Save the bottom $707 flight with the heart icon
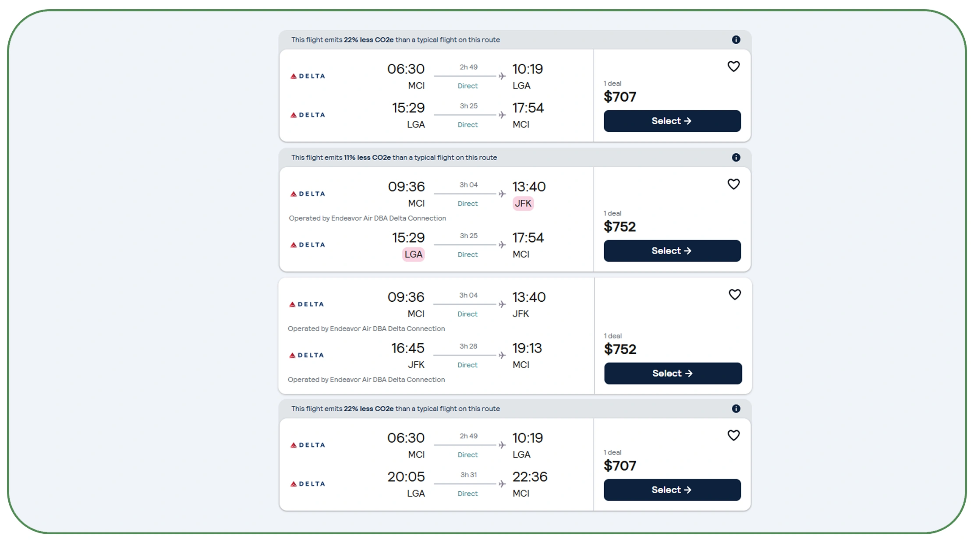The height and width of the screenshot is (543, 974). 734,435
